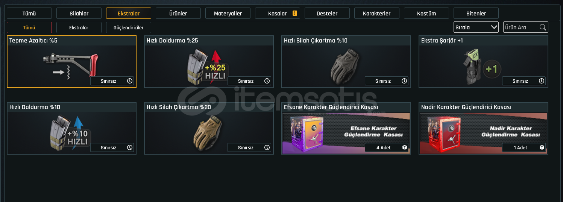563x202 pixels.
Task: Click box icon beside 4 Adet
Action: [404, 147]
